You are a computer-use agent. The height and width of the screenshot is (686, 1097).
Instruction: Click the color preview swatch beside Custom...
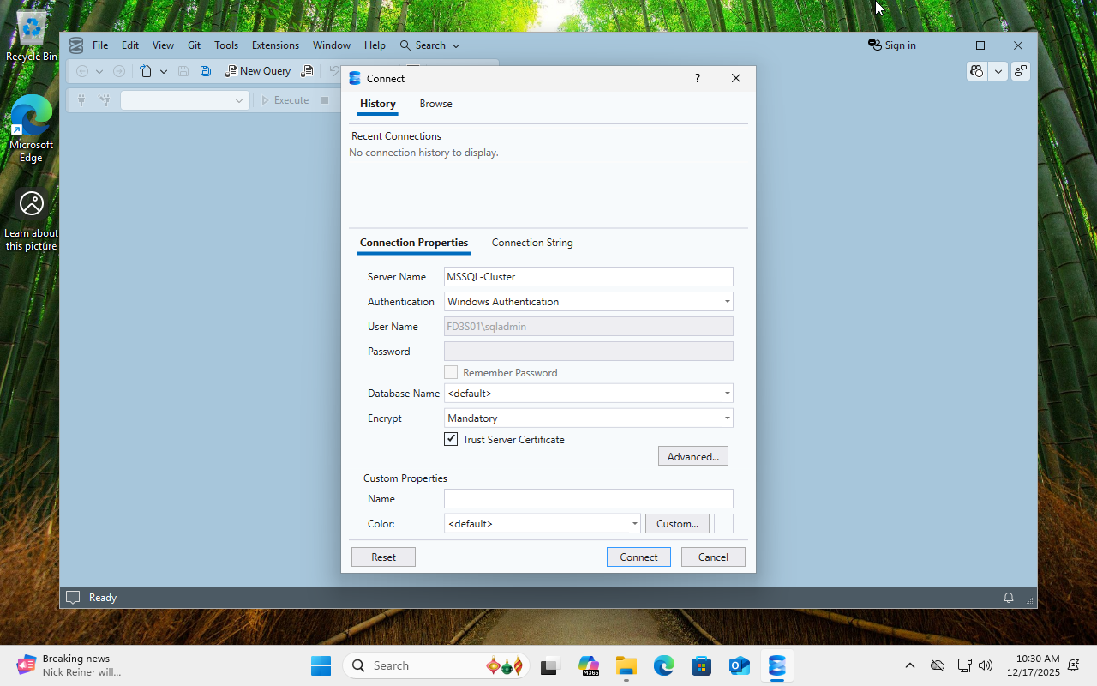723,524
